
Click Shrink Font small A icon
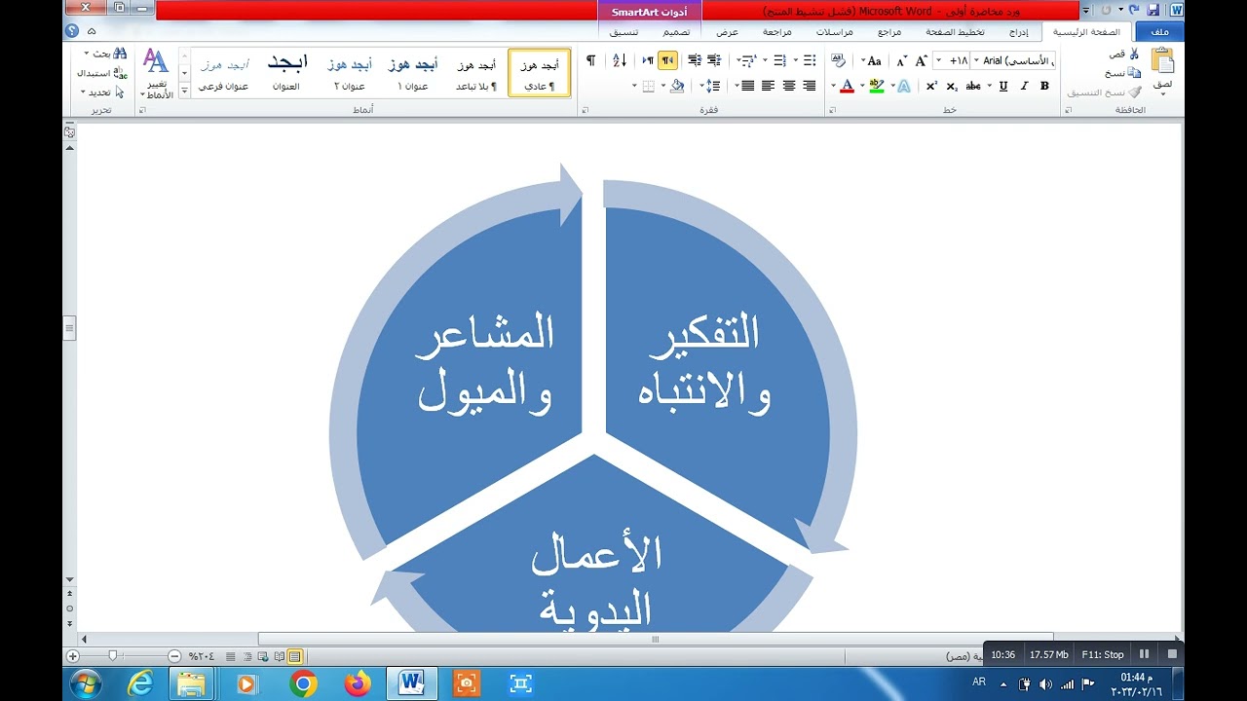pos(901,60)
